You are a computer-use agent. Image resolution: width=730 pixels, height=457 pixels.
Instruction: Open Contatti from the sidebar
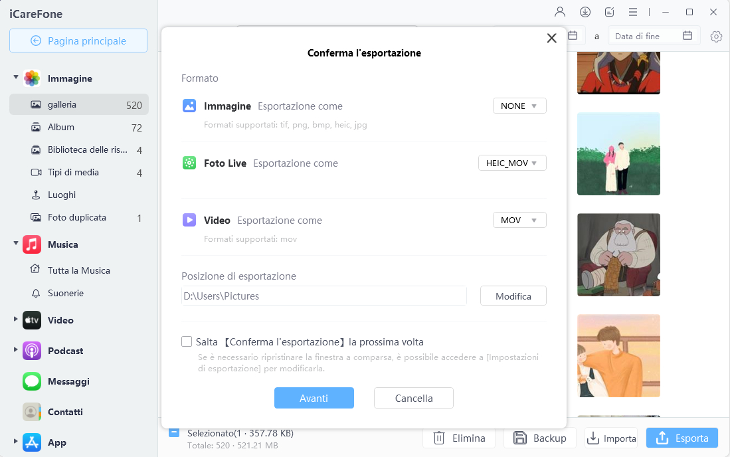tap(65, 412)
